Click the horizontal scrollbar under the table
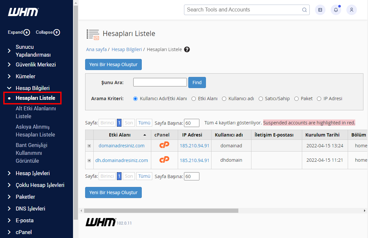Viewport: 368px width, 238px height. 161,211
